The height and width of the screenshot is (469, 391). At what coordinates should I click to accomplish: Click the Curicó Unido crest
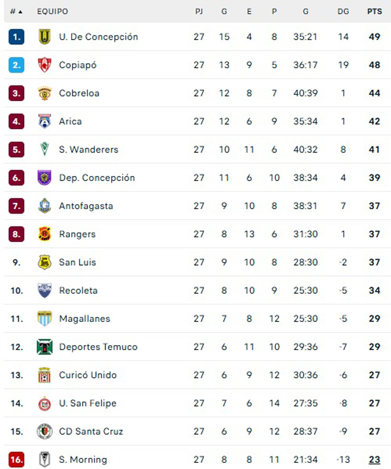coord(44,375)
